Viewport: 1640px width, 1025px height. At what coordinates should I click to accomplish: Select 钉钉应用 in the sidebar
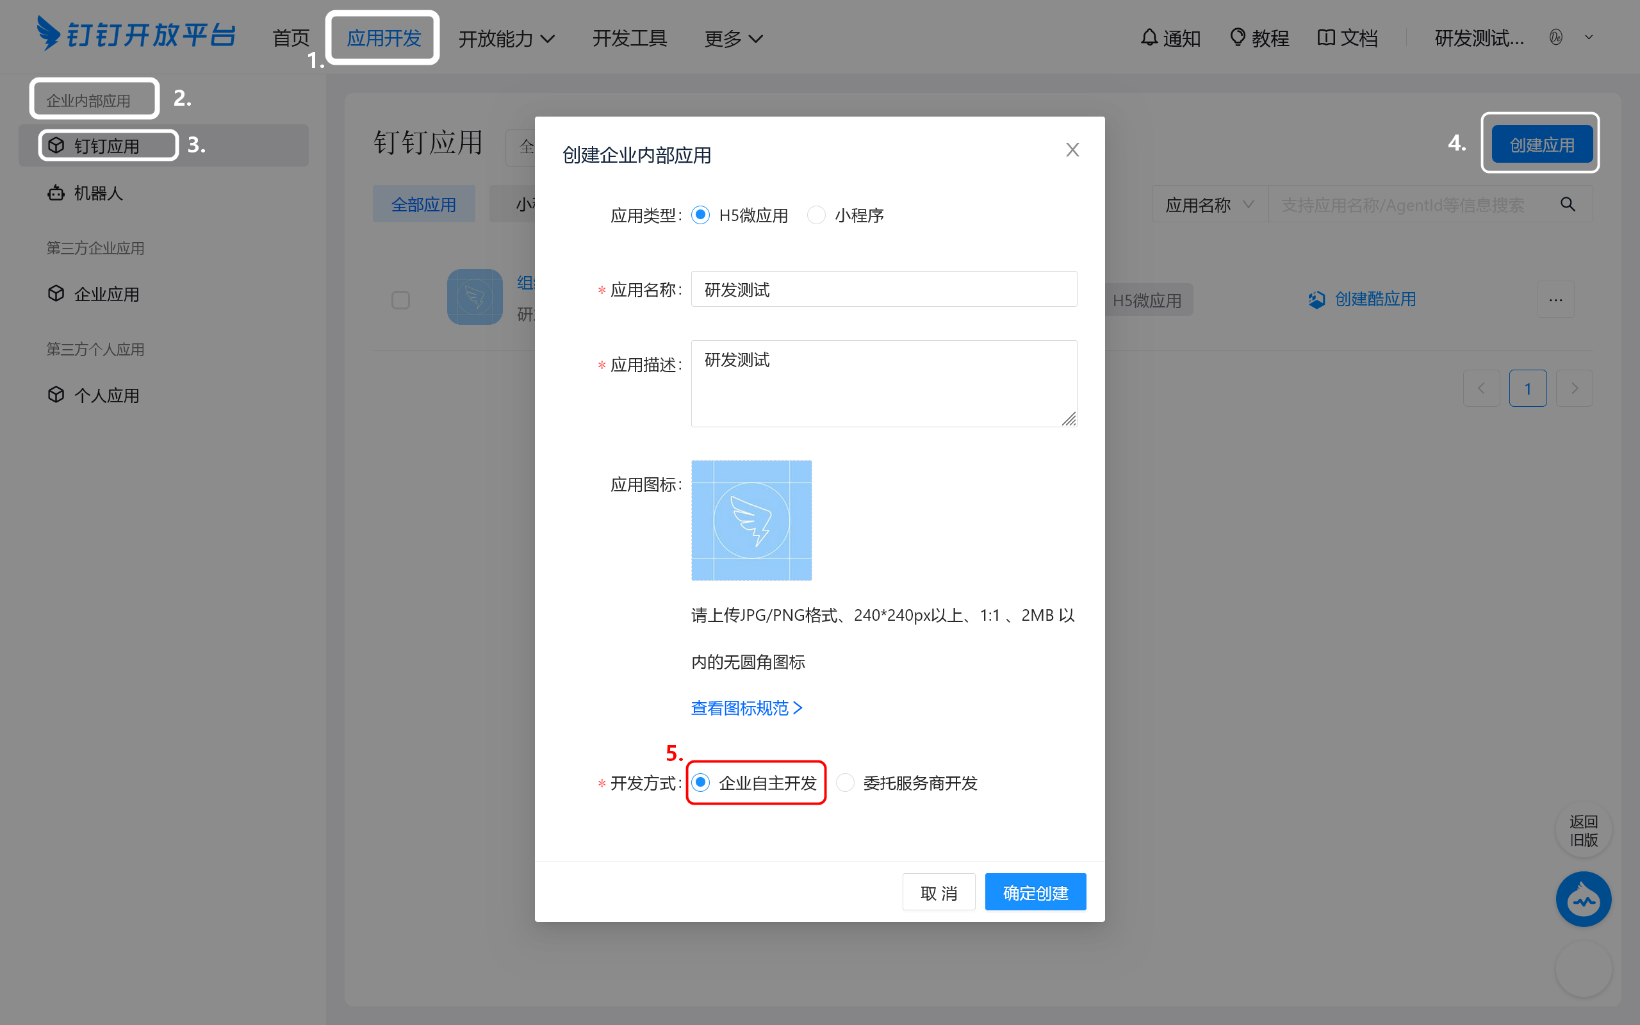163,145
